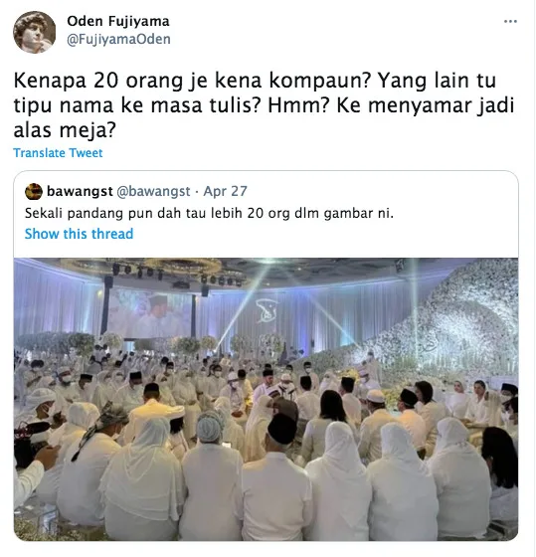Click the phrase 'alas meja?' in tweet
Screen dimensions: 536x557
(x=65, y=130)
